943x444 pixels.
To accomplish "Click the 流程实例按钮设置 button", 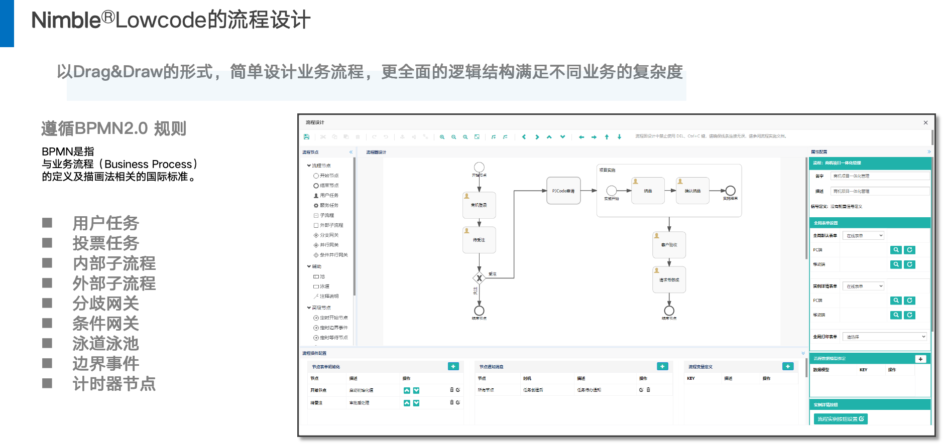I will tap(840, 419).
